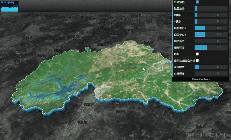Adjust the 细分程度 slider
The height and width of the screenshot is (140, 231).
coord(205,48)
